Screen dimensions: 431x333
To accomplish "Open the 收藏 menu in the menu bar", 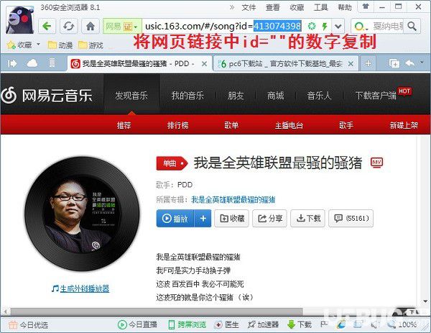I will coord(297,7).
